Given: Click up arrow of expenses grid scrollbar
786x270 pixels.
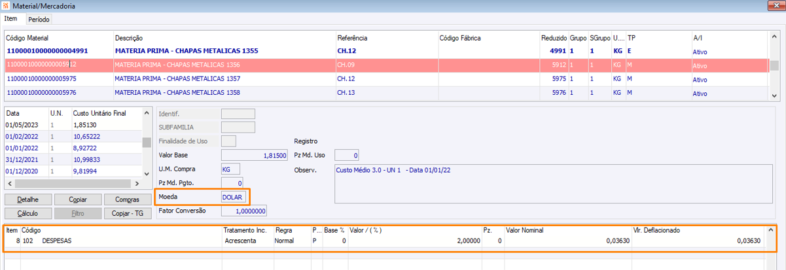Looking at the screenshot, I should point(772,230).
